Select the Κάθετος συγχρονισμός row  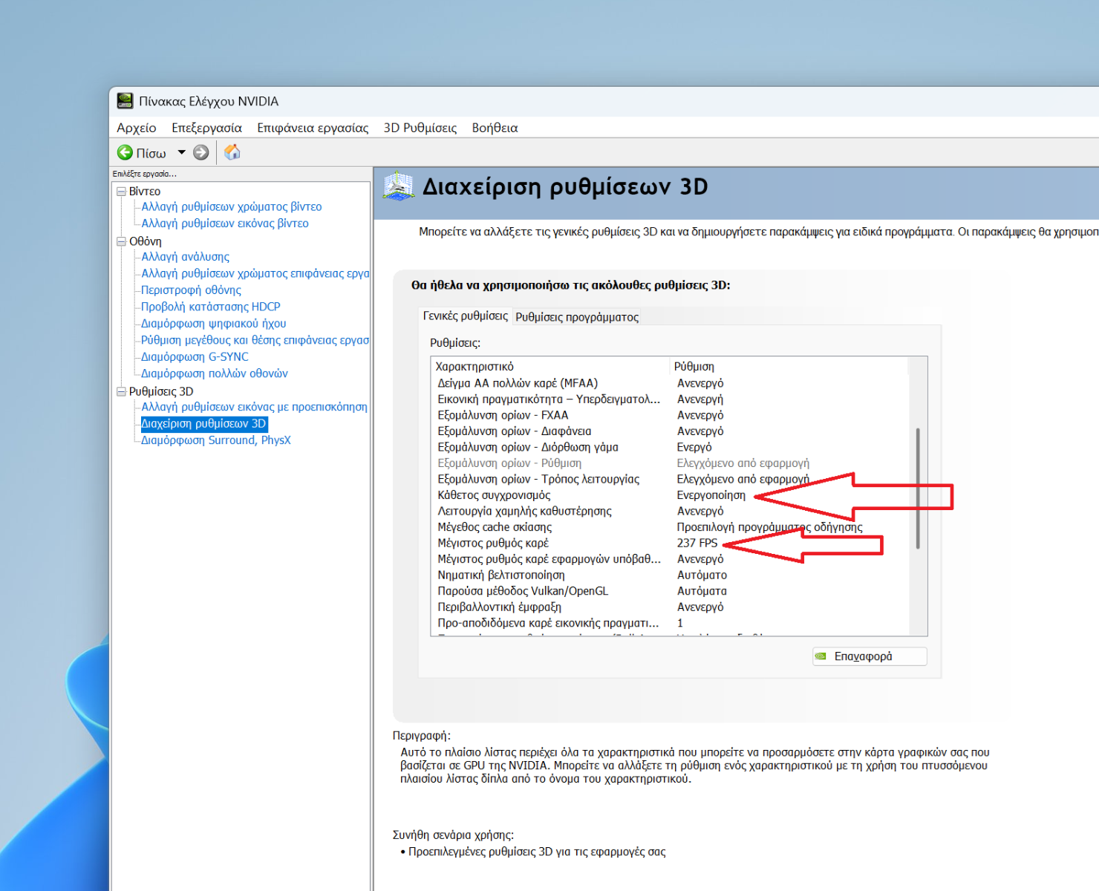pos(669,495)
